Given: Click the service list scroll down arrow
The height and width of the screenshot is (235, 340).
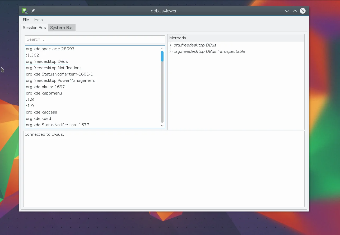Looking at the screenshot, I should 162,126.
